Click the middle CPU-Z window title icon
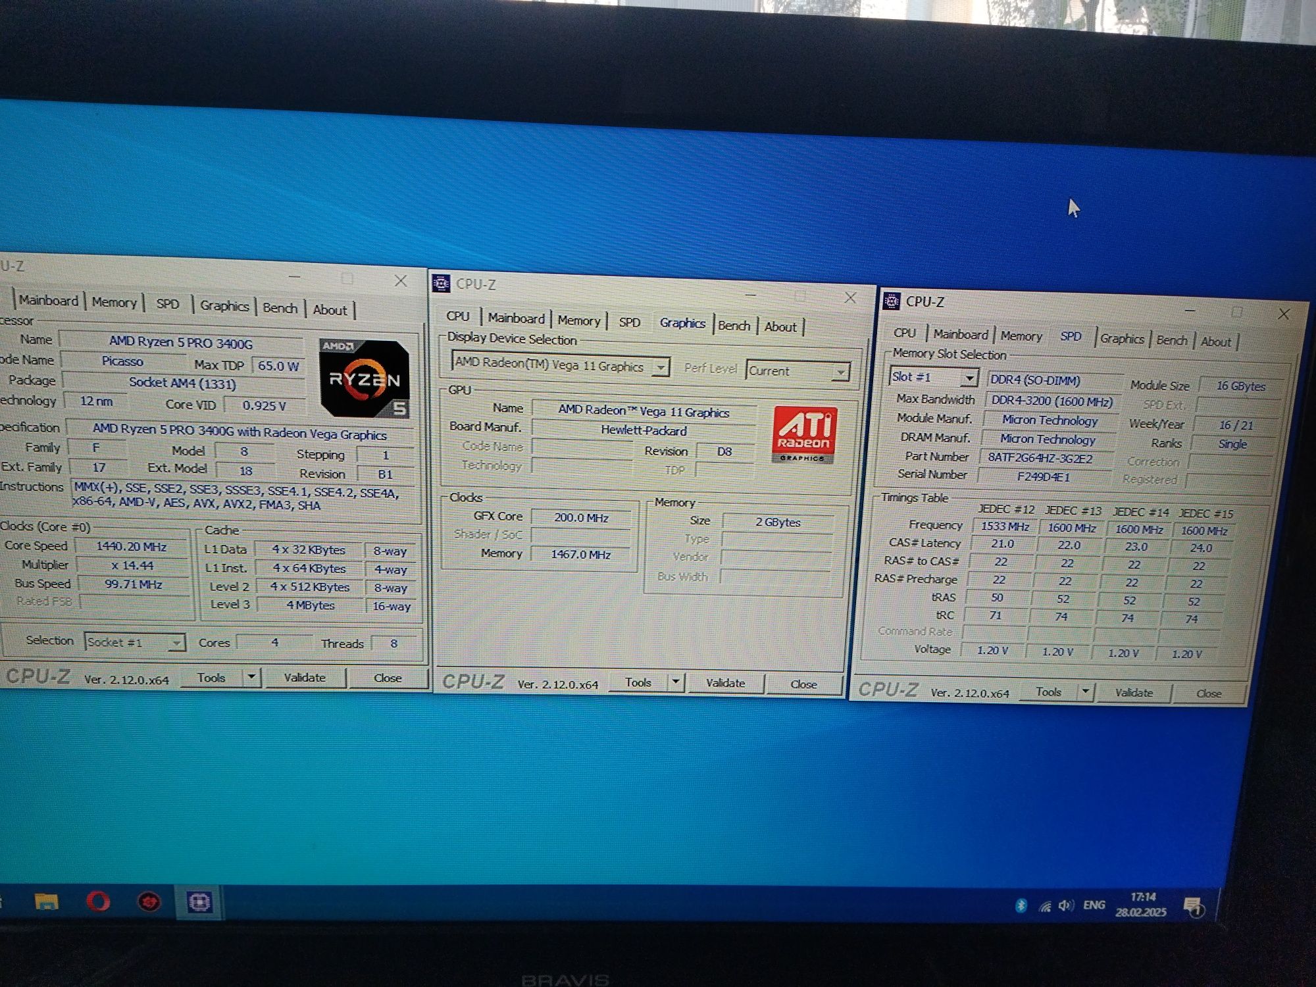The image size is (1316, 987). tap(441, 283)
